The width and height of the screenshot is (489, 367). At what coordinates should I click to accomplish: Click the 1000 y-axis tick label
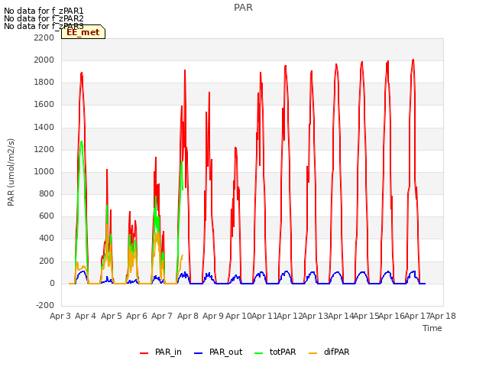coord(44,171)
